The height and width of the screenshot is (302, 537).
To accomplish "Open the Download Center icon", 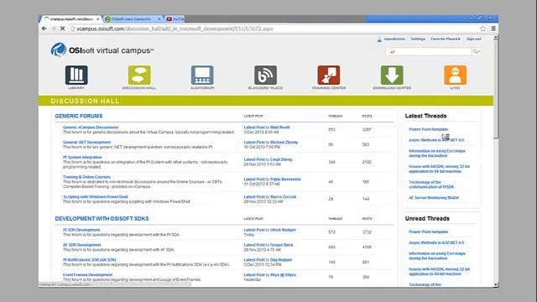I will tap(392, 75).
